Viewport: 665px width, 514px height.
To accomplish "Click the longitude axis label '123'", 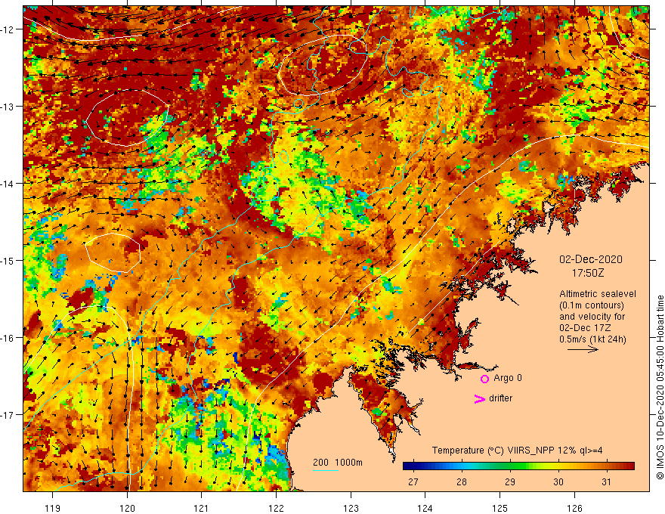I will (x=351, y=508).
